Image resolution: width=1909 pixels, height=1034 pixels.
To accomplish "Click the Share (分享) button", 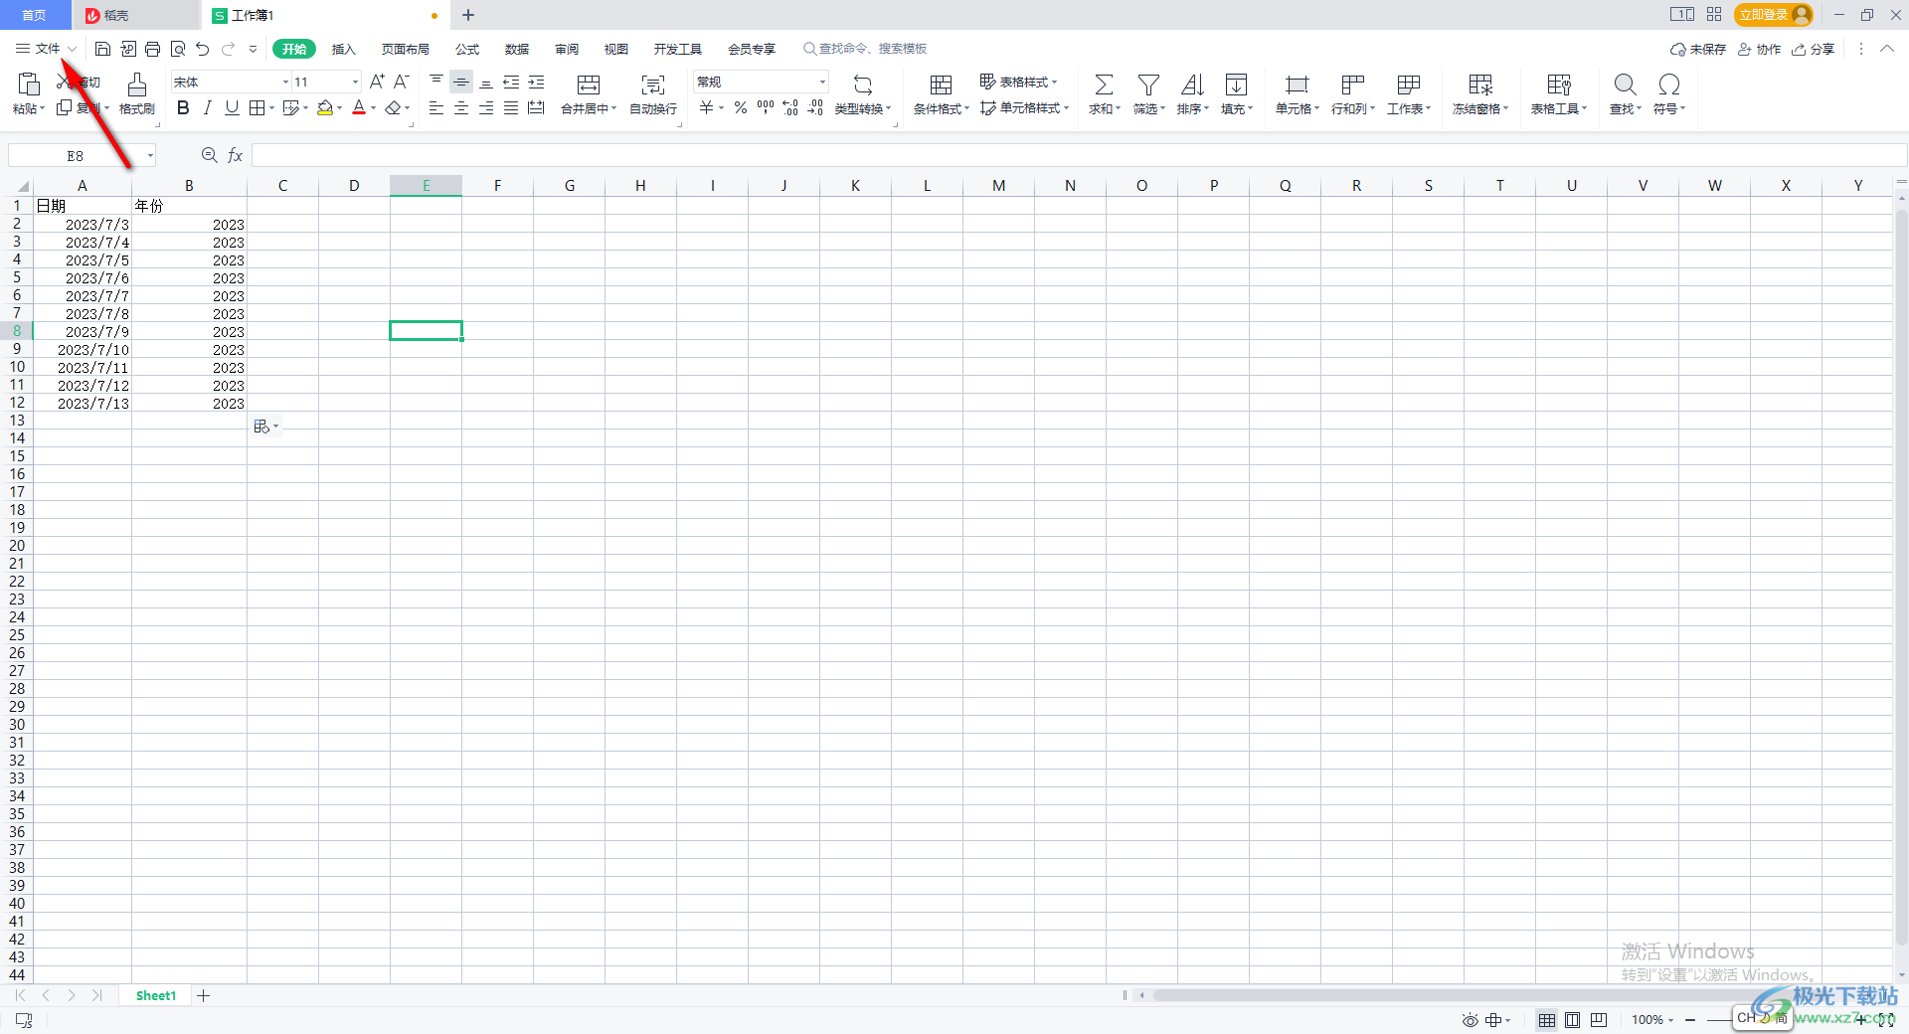I will pos(1813,49).
